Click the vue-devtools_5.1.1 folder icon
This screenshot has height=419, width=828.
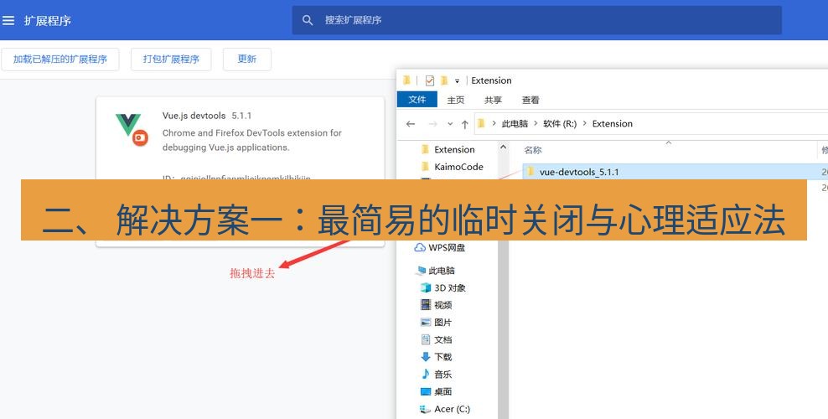pyautogui.click(x=530, y=171)
